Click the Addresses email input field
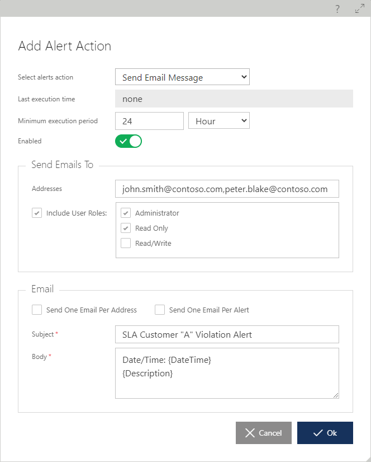This screenshot has height=462, width=371. [227, 189]
